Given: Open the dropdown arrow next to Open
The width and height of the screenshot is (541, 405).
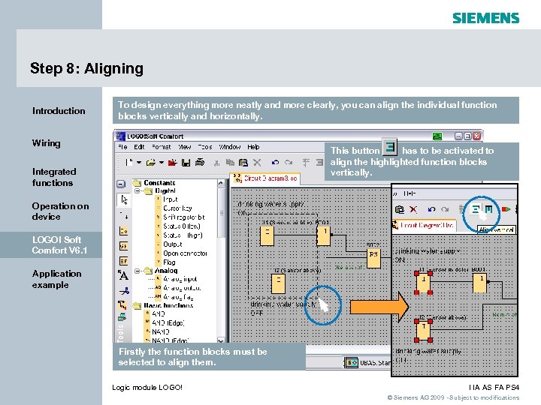Looking at the screenshot, I should click(161, 162).
